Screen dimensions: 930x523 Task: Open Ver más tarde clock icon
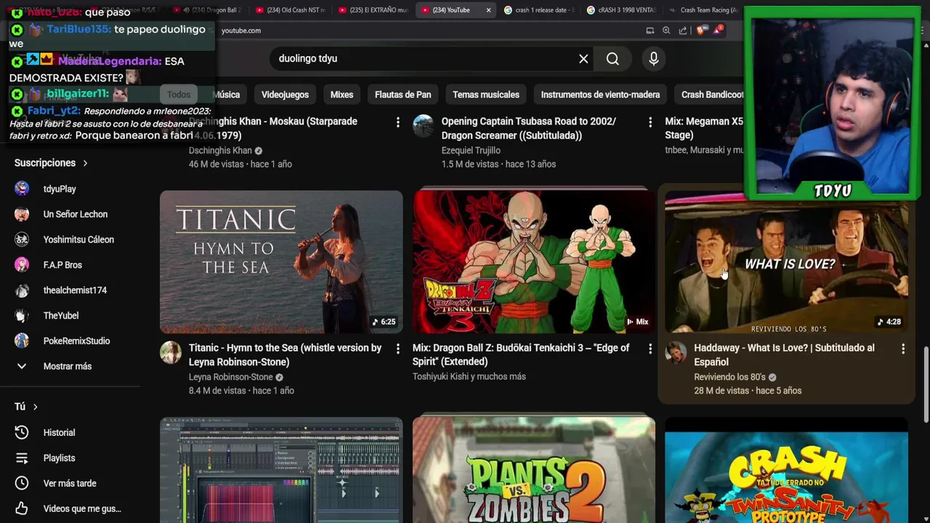[x=22, y=483]
